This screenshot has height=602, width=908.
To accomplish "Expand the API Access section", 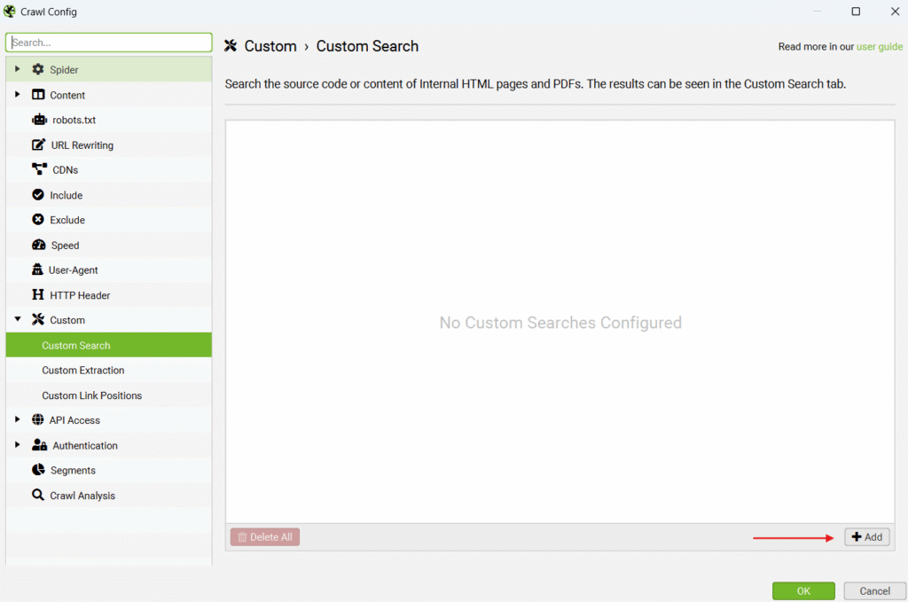I will tap(18, 420).
